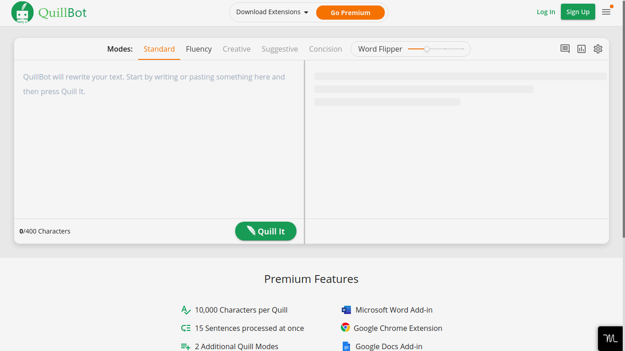This screenshot has width=625, height=351.
Task: Click the Google Docs icon
Action: pyautogui.click(x=346, y=346)
